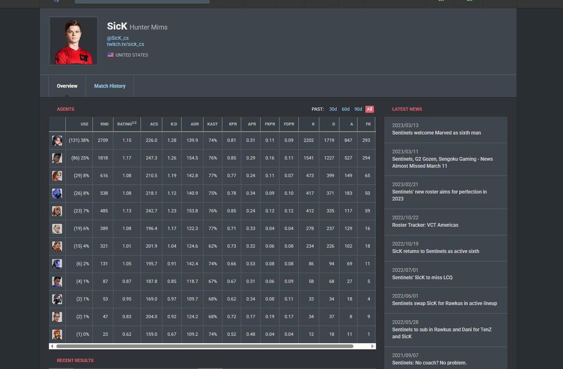Select the All time filter
This screenshot has width=563, height=369.
(370, 109)
